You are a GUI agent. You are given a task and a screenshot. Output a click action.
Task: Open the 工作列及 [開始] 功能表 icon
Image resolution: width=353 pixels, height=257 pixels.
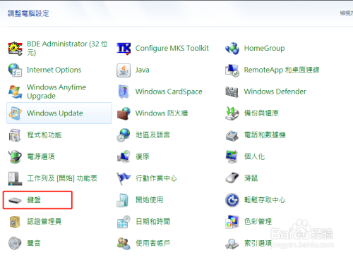pyautogui.click(x=15, y=178)
